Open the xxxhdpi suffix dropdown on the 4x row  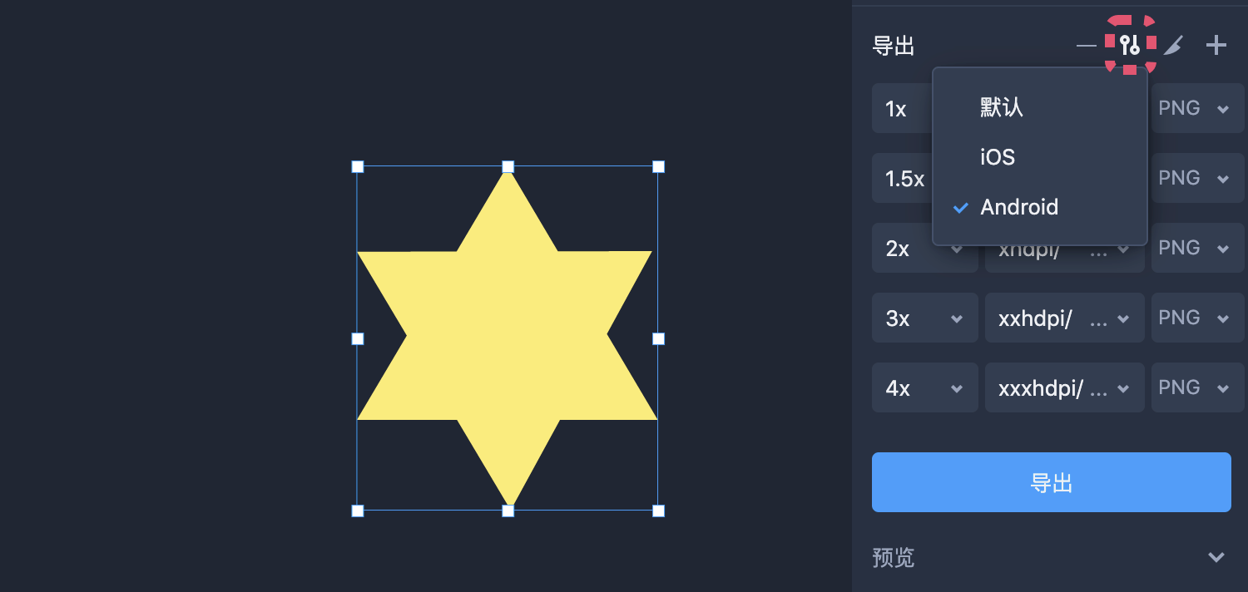point(1064,387)
